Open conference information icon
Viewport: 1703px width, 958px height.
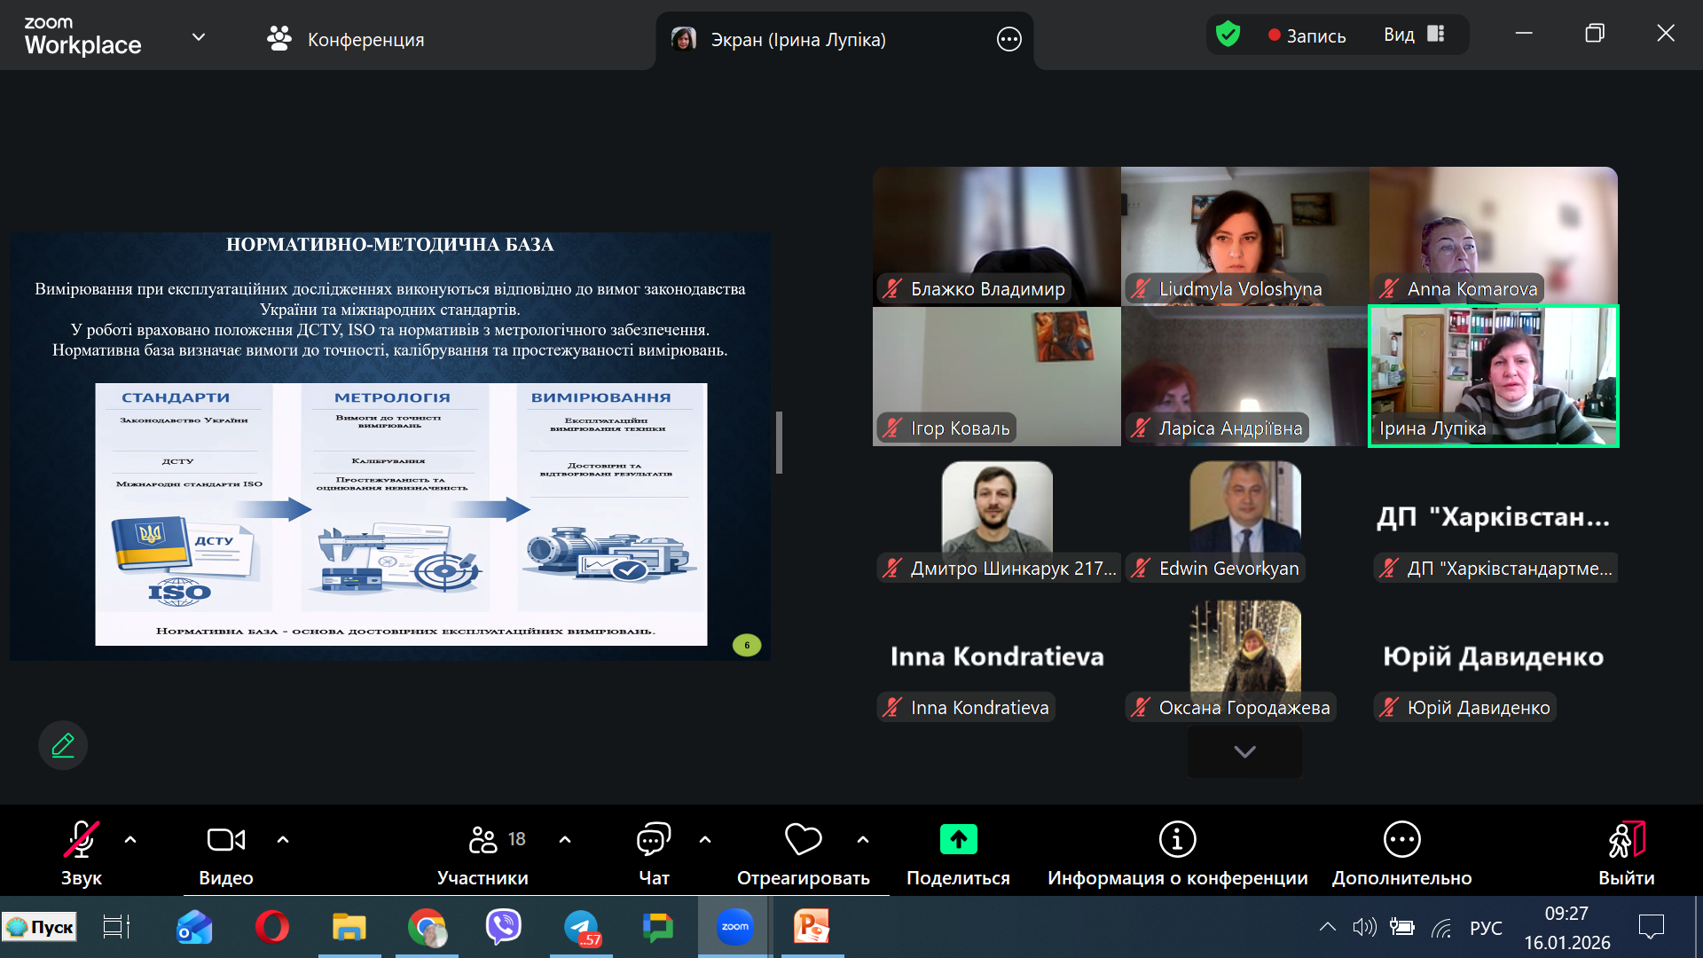click(1177, 840)
